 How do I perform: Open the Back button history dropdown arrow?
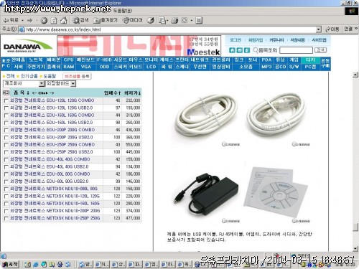point(22,21)
